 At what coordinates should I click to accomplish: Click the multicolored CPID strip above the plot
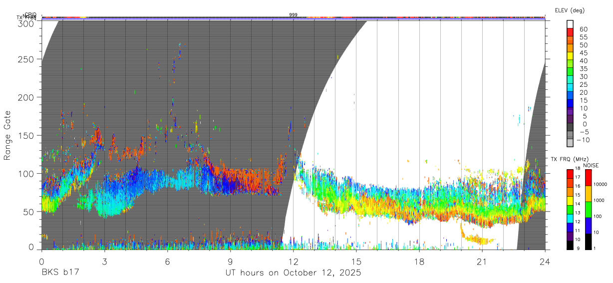tap(294, 17)
